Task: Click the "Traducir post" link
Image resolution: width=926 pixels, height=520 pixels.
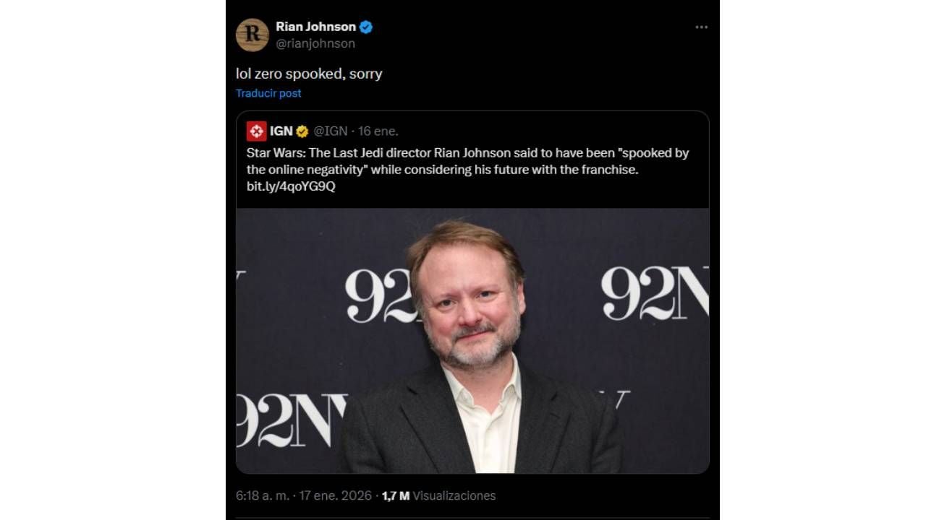Action: (x=268, y=93)
